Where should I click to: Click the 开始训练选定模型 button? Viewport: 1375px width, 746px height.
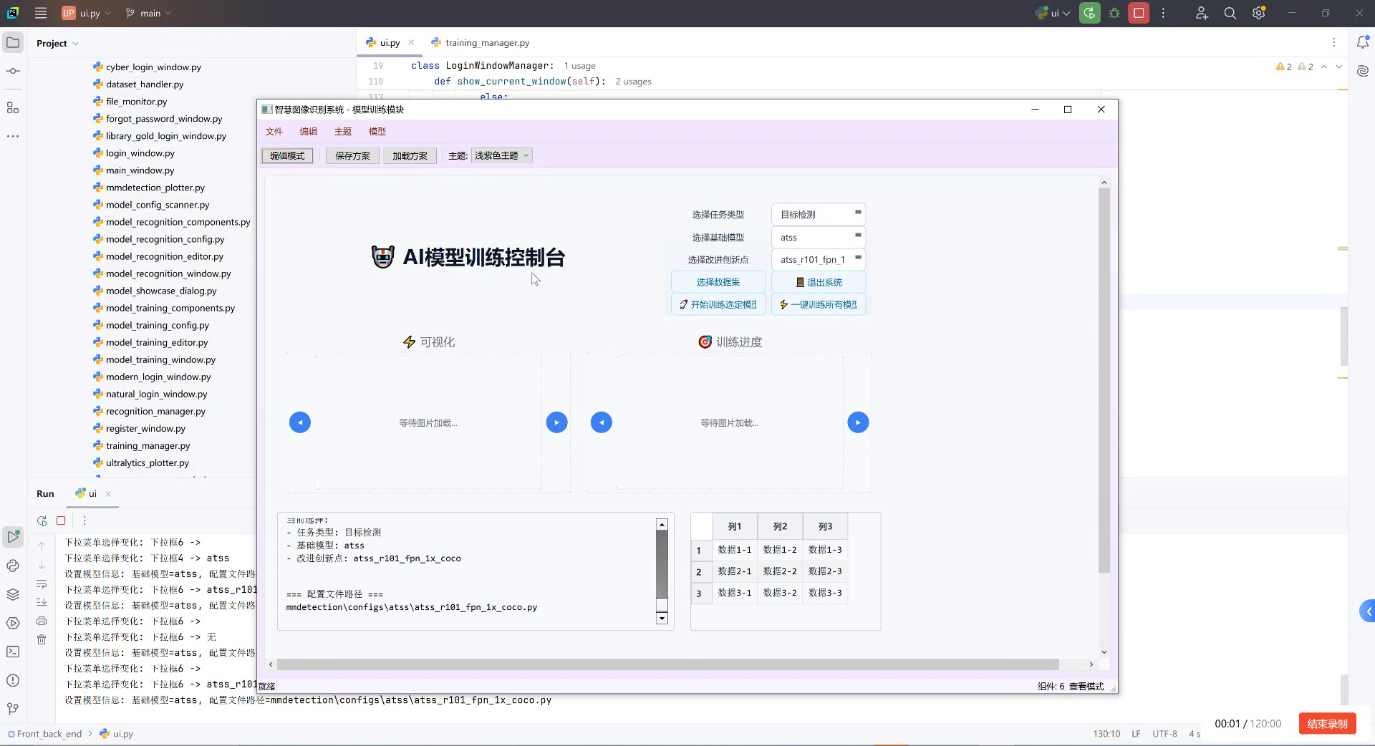click(x=718, y=304)
